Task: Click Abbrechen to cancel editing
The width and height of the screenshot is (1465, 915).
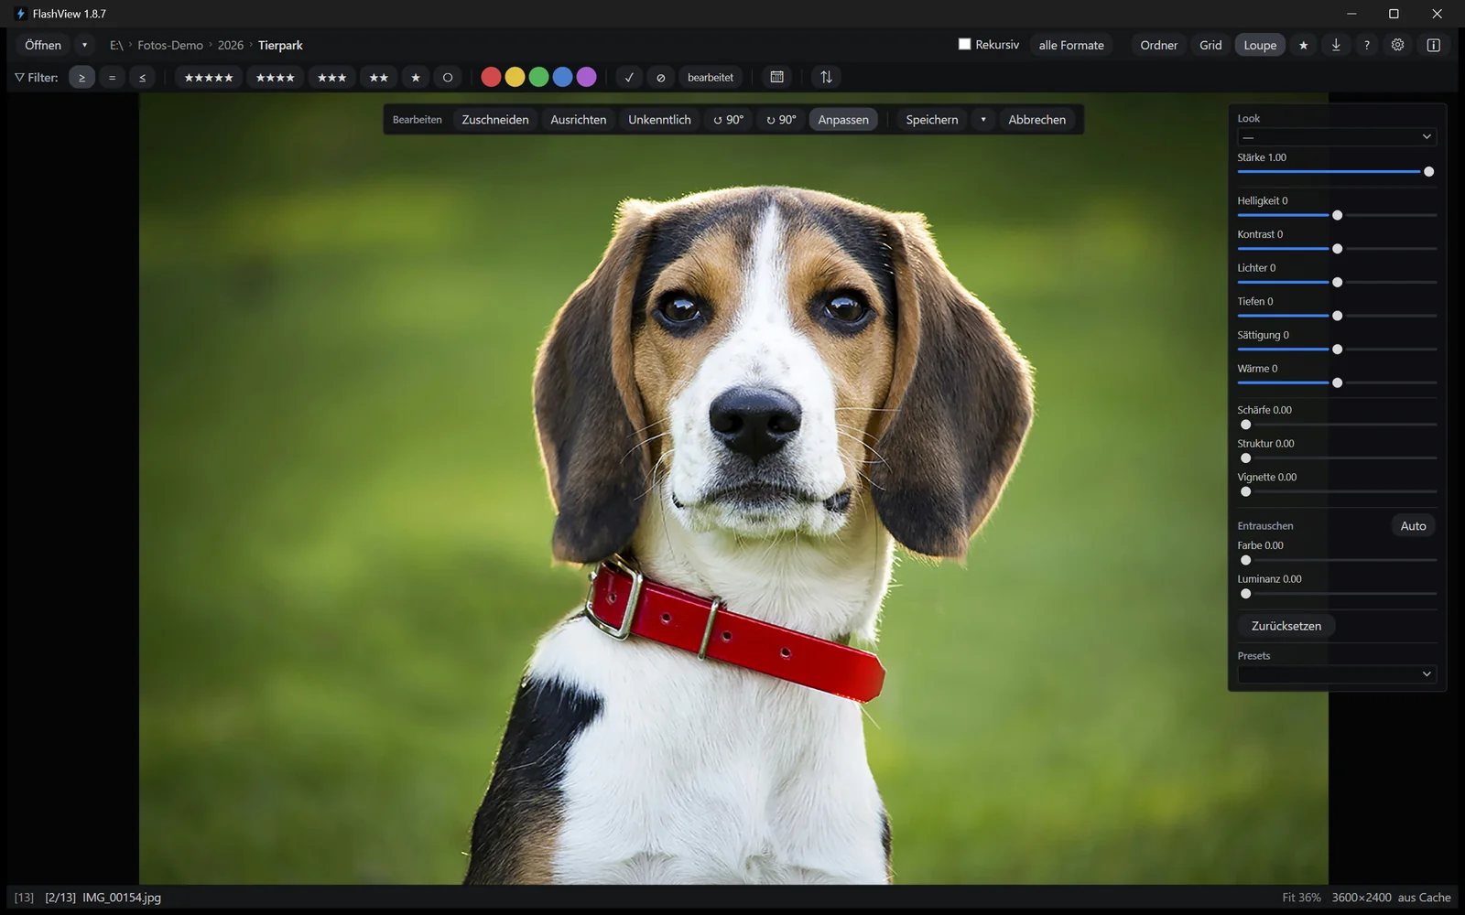Action: (1036, 120)
